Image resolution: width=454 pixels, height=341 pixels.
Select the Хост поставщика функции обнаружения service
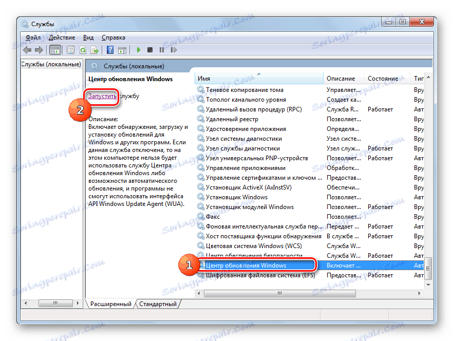[310, 236]
